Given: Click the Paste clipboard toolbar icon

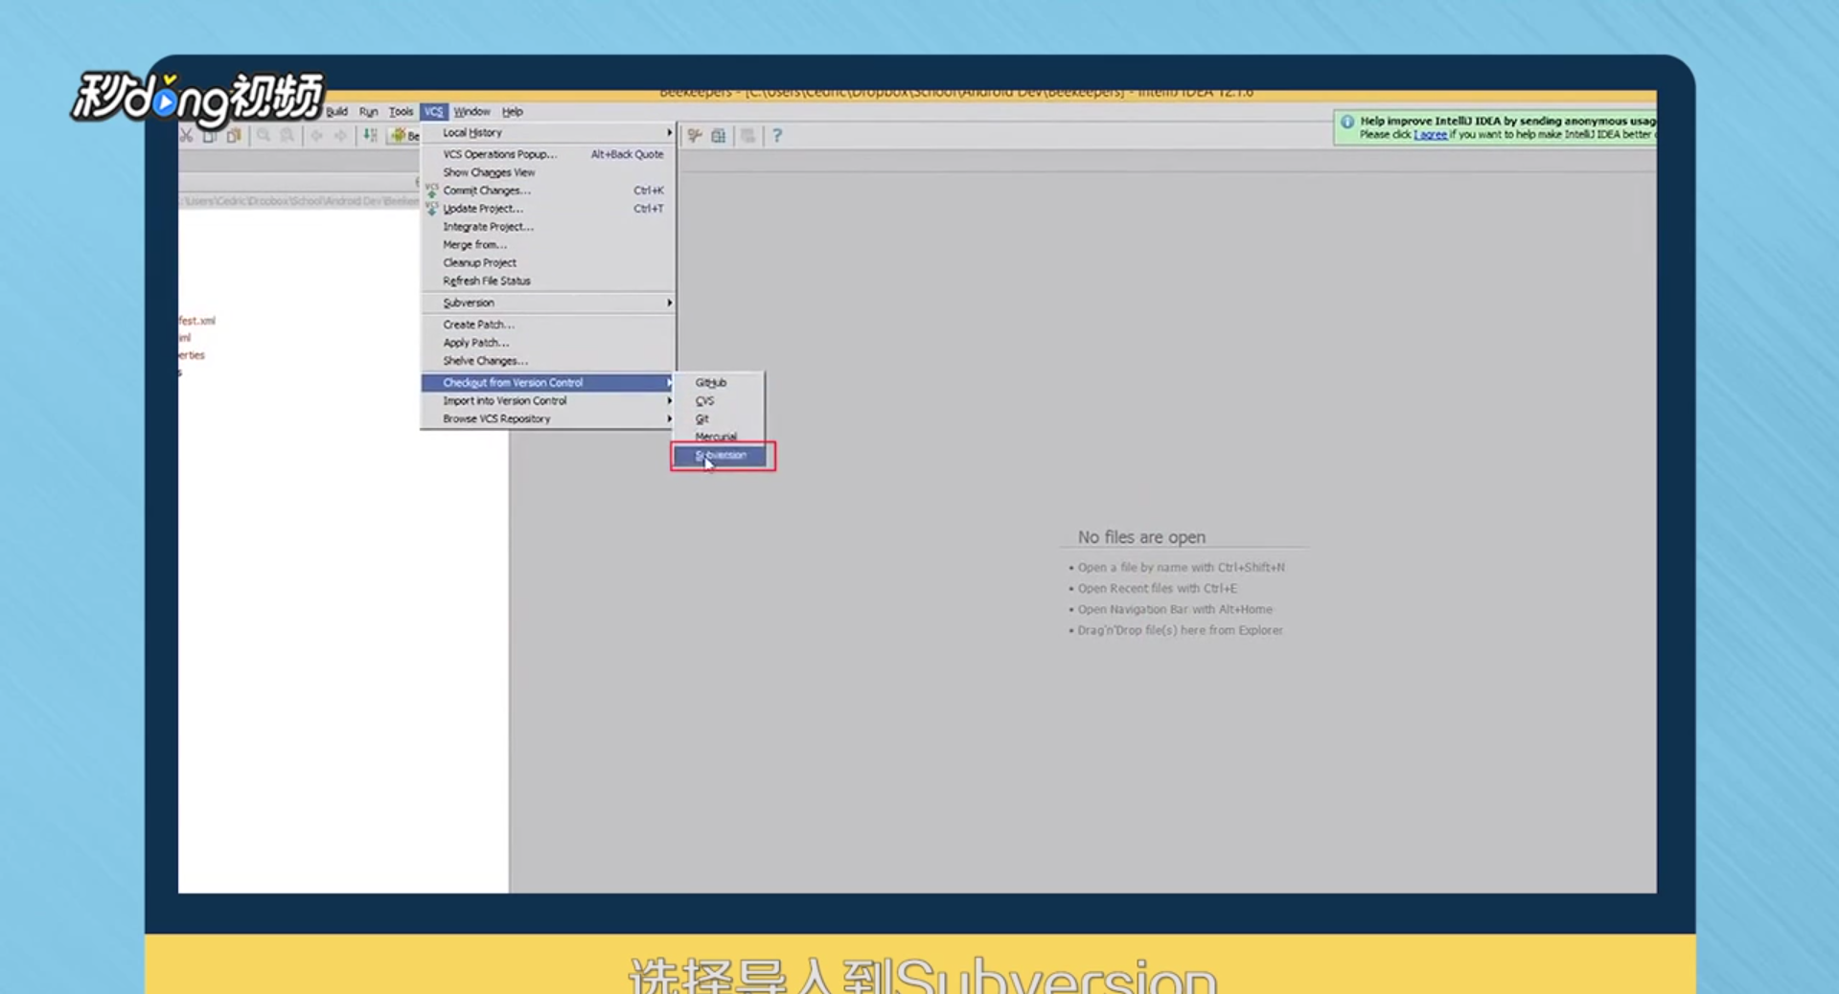Looking at the screenshot, I should (x=233, y=136).
